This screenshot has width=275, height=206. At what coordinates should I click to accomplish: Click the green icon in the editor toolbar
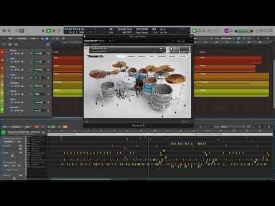[53, 126]
